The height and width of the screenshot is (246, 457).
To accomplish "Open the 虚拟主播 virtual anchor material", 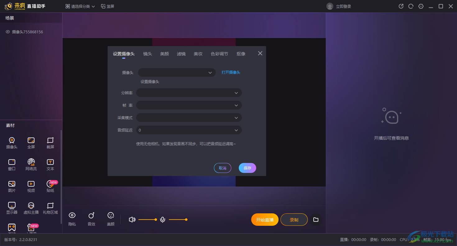I will [31, 208].
